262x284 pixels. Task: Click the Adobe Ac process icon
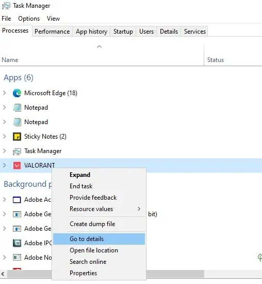pos(17,200)
